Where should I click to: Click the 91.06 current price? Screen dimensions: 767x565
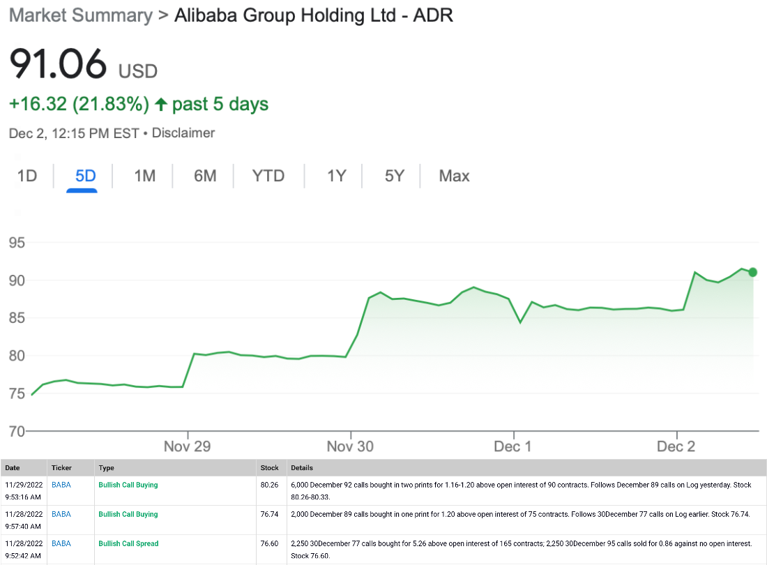click(x=58, y=63)
